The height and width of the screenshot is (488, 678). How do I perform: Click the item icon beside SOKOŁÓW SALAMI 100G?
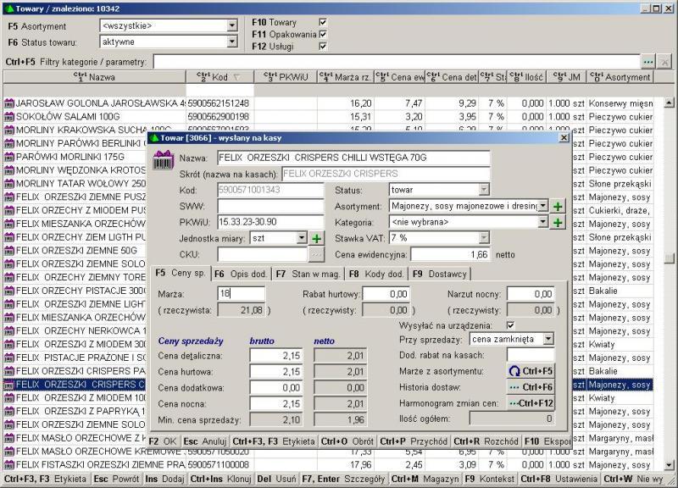pos(9,117)
